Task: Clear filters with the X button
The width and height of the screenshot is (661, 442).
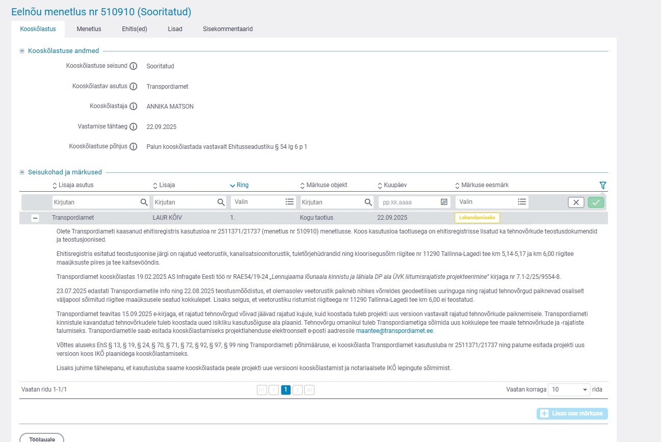Action: pos(576,202)
